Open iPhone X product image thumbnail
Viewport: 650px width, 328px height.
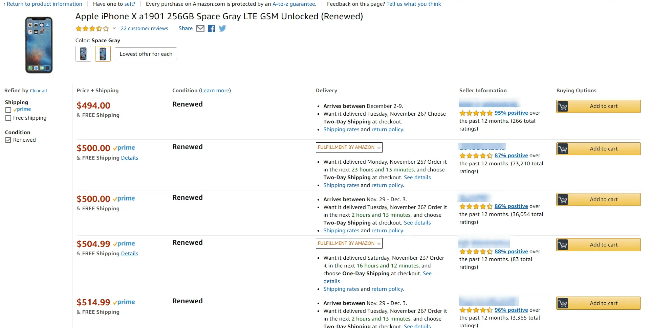click(x=39, y=45)
